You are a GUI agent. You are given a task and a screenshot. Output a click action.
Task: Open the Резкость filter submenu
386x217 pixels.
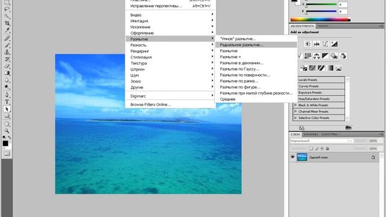(171, 45)
